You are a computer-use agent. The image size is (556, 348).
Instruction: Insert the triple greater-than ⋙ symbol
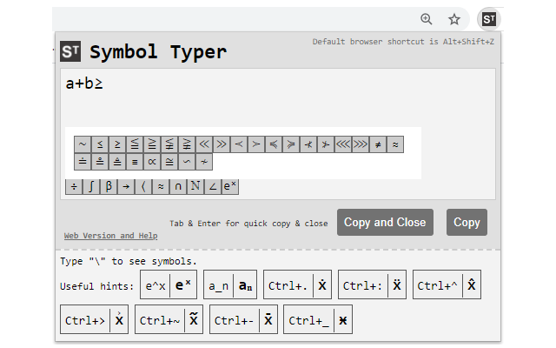pyautogui.click(x=361, y=144)
